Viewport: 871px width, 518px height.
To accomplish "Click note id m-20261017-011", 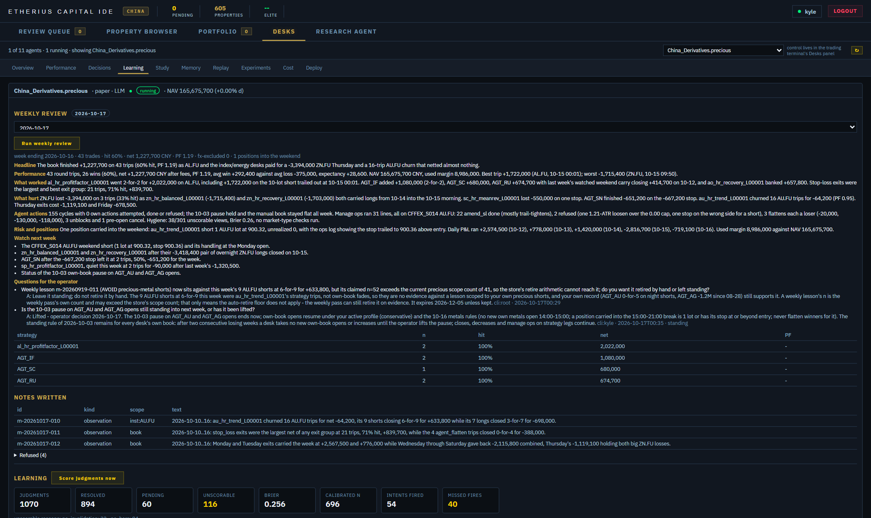I will (39, 432).
